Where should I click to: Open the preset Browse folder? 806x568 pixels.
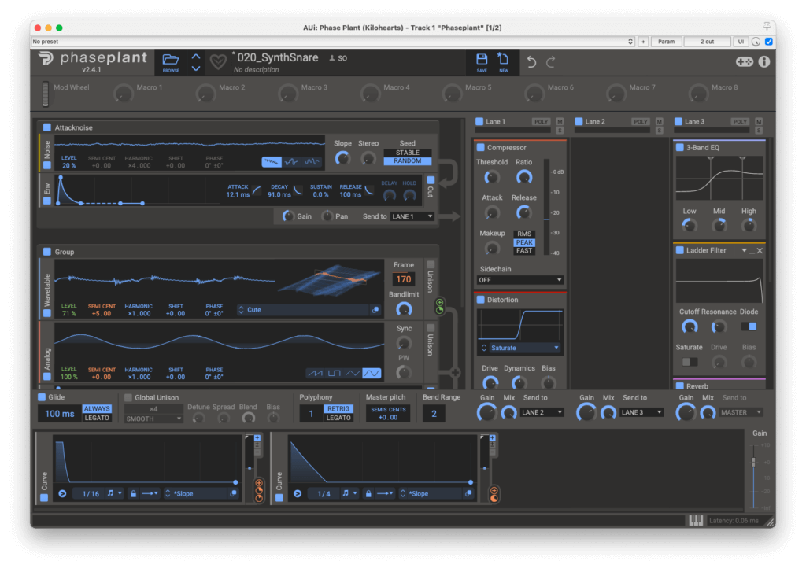point(171,62)
